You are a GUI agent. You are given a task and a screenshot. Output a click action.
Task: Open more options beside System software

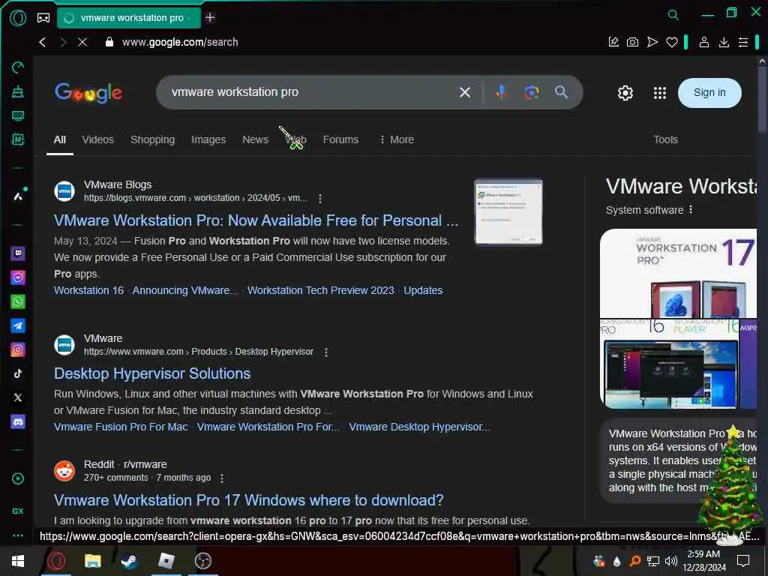coord(691,210)
